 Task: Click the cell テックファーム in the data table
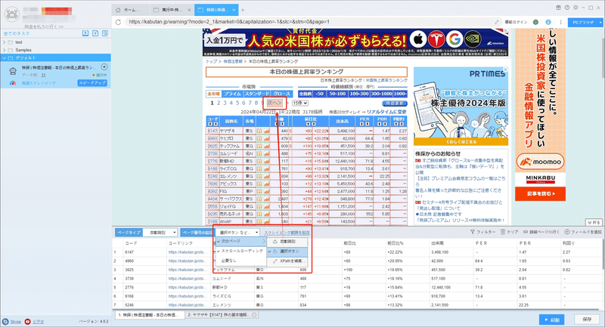tap(233, 270)
